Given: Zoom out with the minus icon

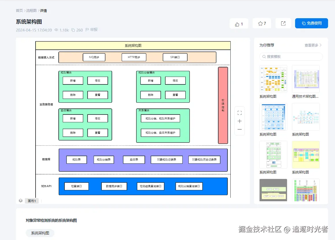Looking at the screenshot, I should (239, 130).
